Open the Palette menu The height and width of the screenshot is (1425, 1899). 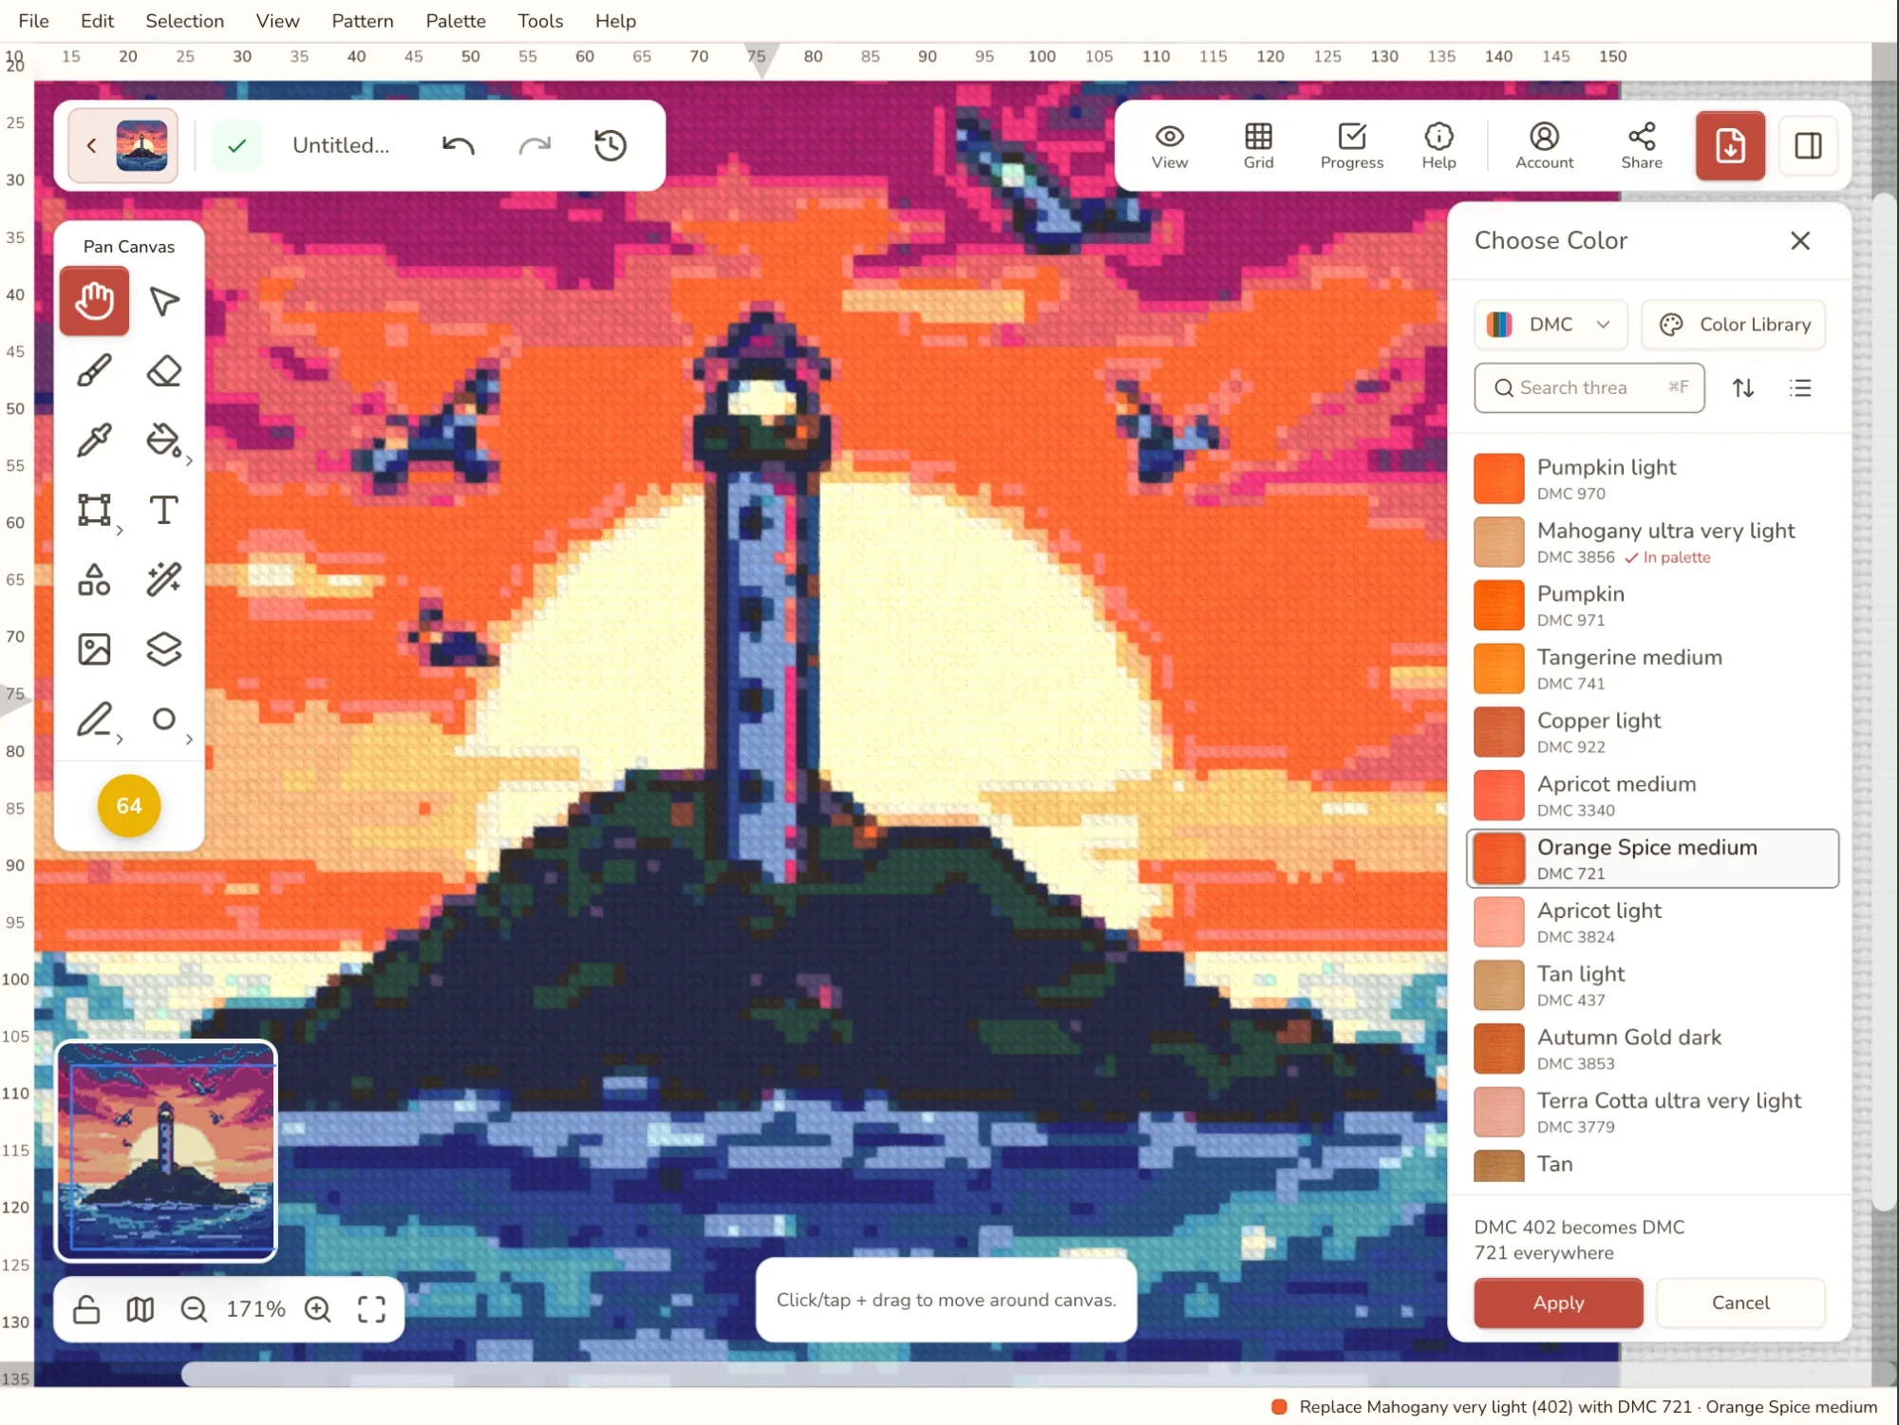[x=456, y=21]
